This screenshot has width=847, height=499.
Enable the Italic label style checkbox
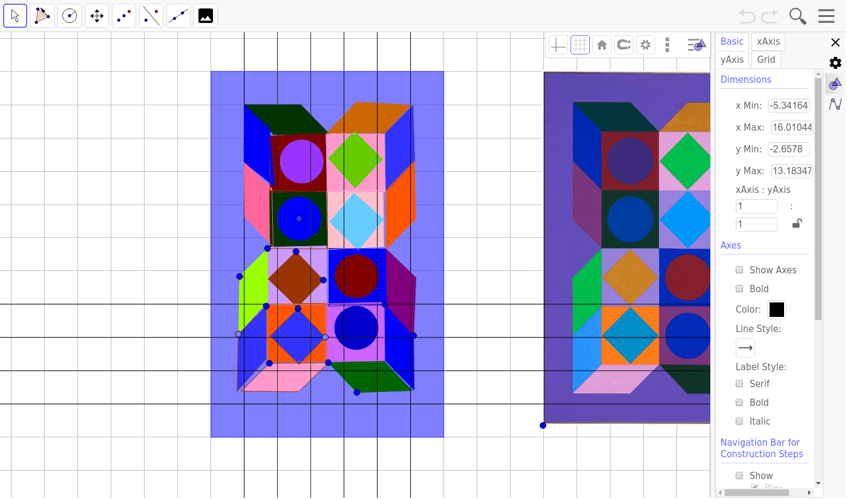[x=739, y=421]
